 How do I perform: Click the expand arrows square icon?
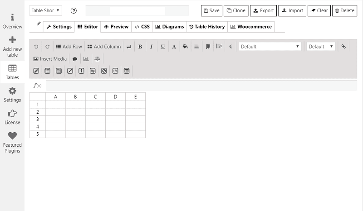point(70,71)
